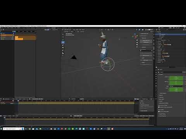This screenshot has height=139, width=186.
Task: Toggle camera view icon in viewport
Action: point(137,44)
